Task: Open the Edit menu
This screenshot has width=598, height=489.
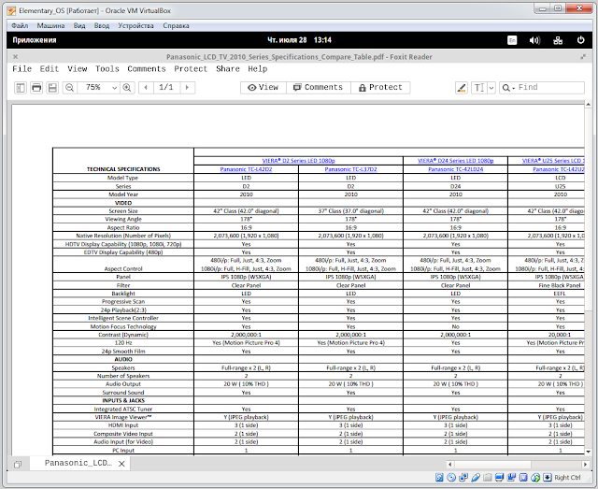Action: click(50, 69)
